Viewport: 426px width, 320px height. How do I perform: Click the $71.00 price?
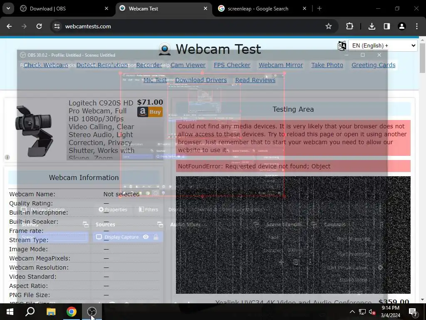pos(150,102)
